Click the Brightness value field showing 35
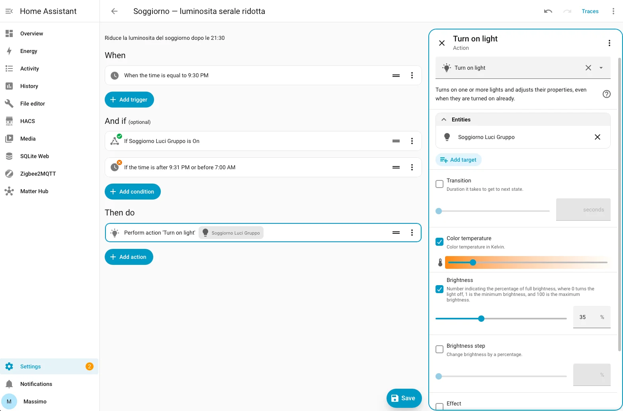Screen dimensions: 623x411 point(592,317)
